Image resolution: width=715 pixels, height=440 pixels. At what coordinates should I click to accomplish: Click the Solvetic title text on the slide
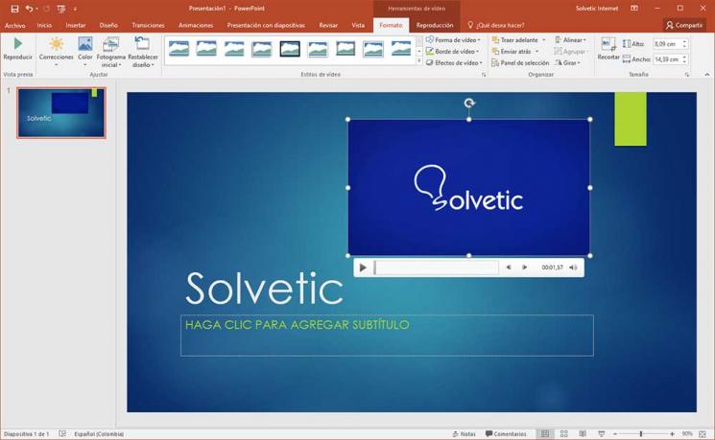(264, 289)
